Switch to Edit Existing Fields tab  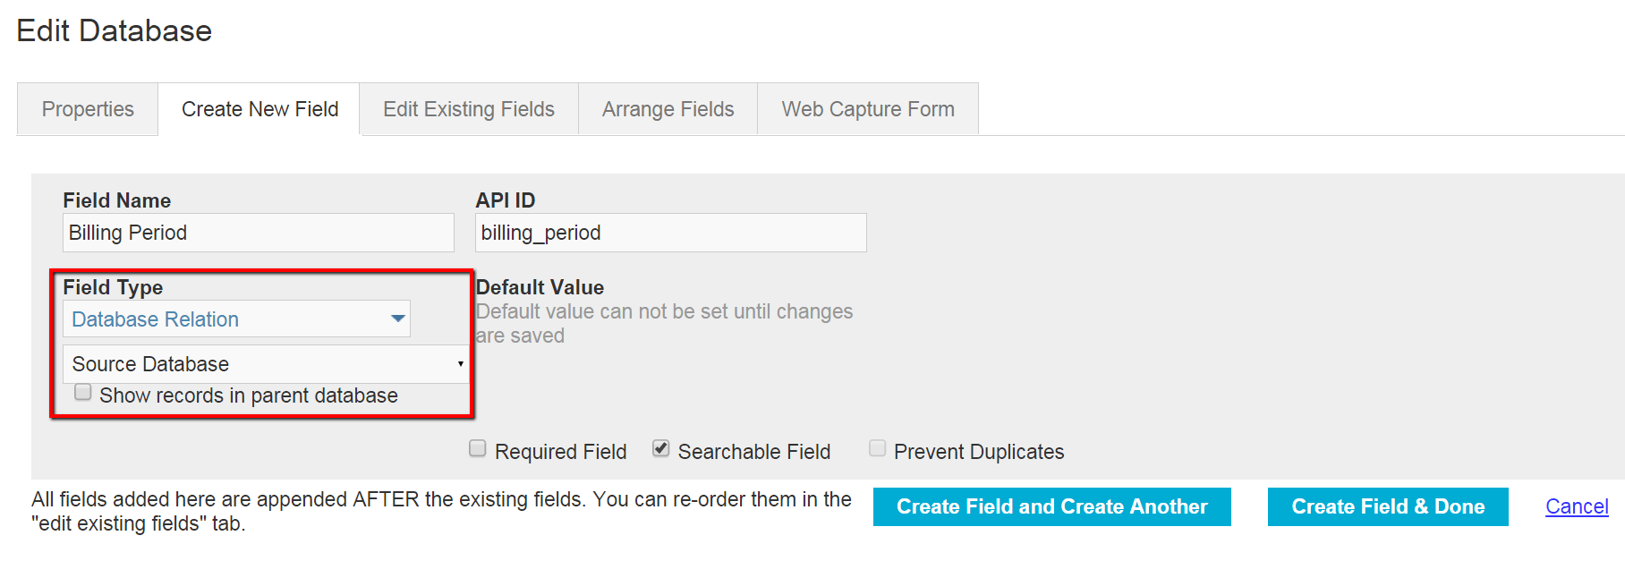pos(469,109)
